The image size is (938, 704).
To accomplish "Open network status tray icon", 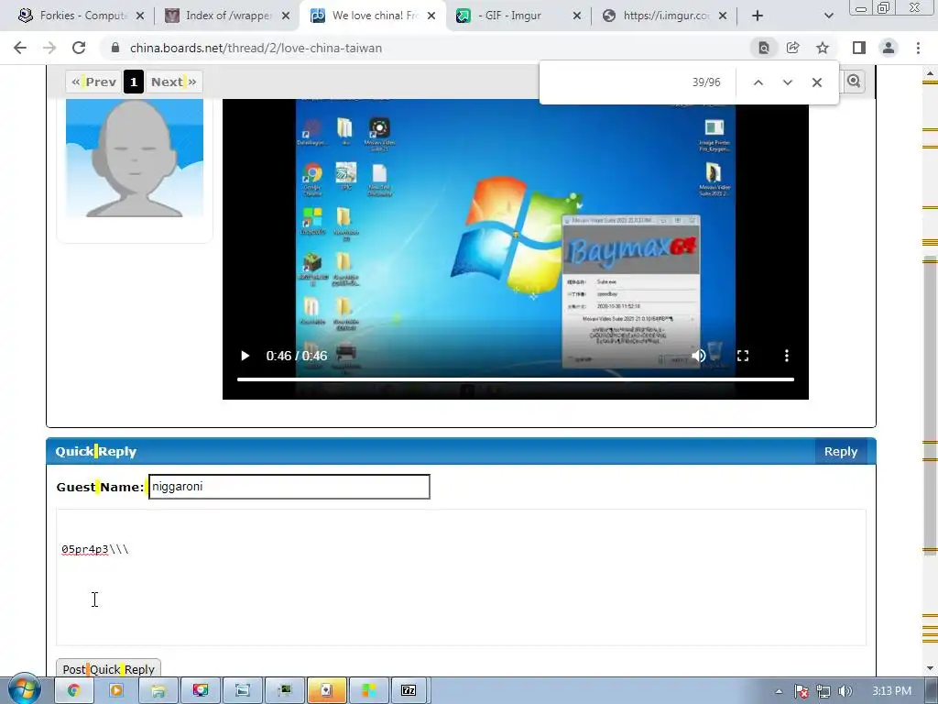I will (x=823, y=691).
